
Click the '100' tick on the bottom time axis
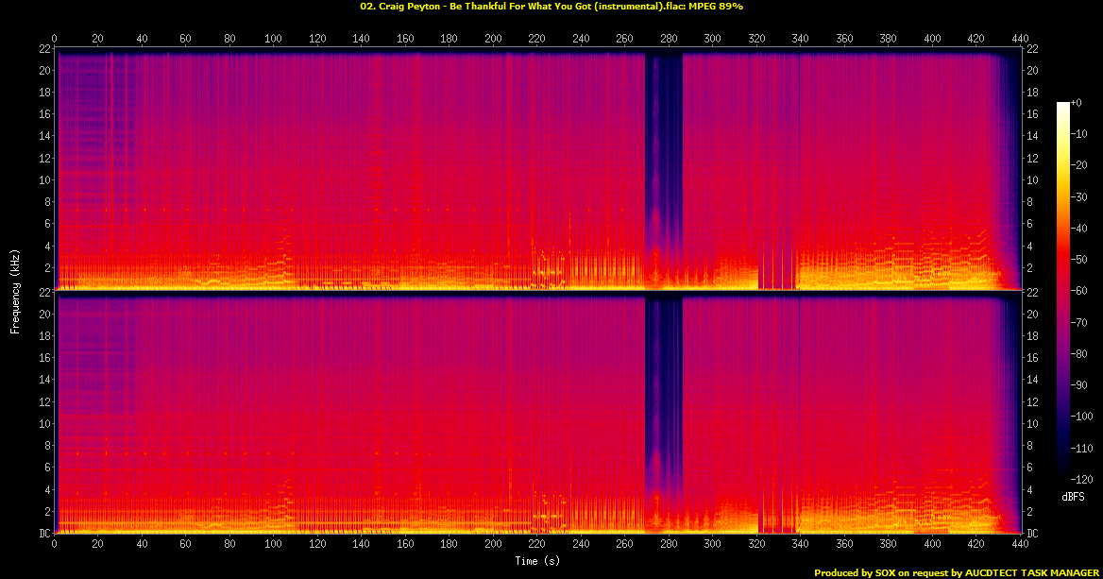pyautogui.click(x=274, y=544)
